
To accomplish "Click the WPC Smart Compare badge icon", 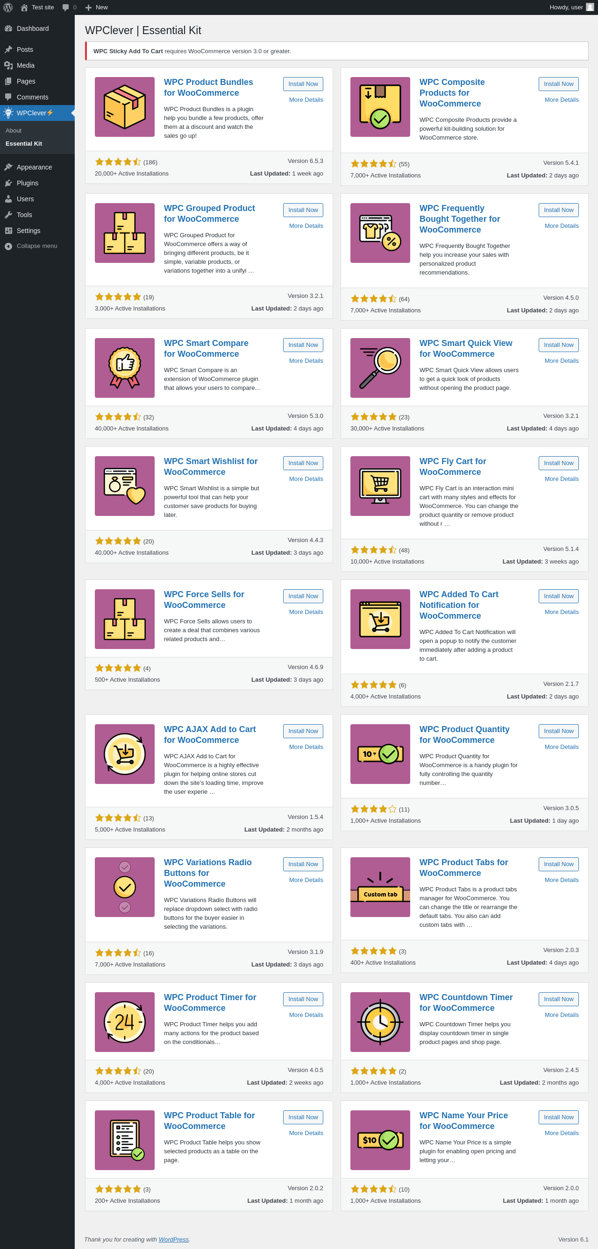I will click(125, 367).
